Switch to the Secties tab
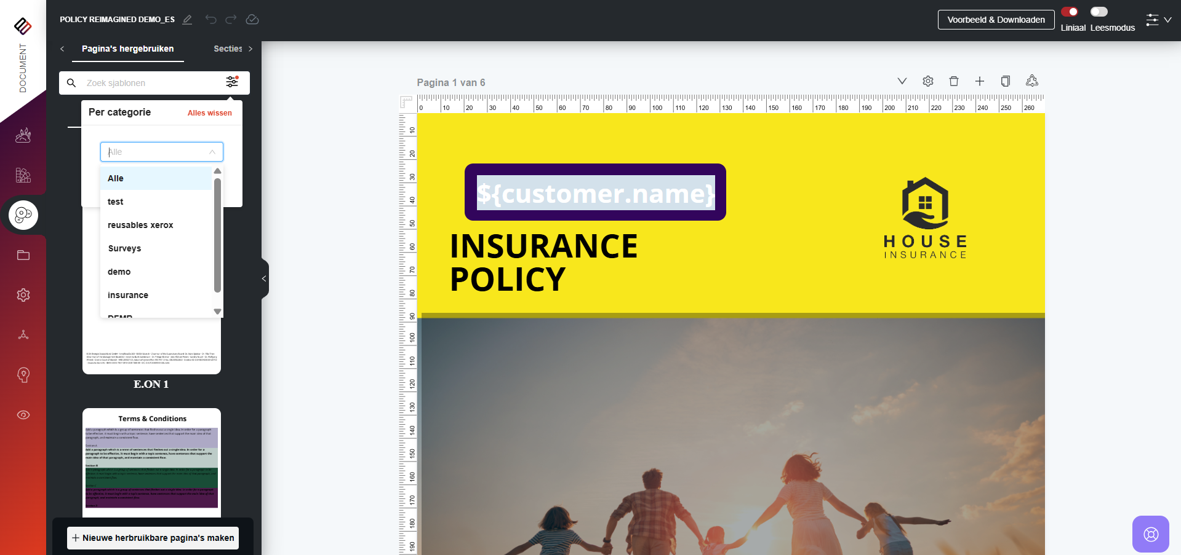Viewport: 1181px width, 555px height. 228,49
